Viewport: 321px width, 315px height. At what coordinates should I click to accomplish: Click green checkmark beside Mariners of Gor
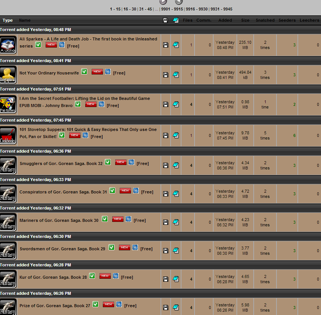point(105,219)
